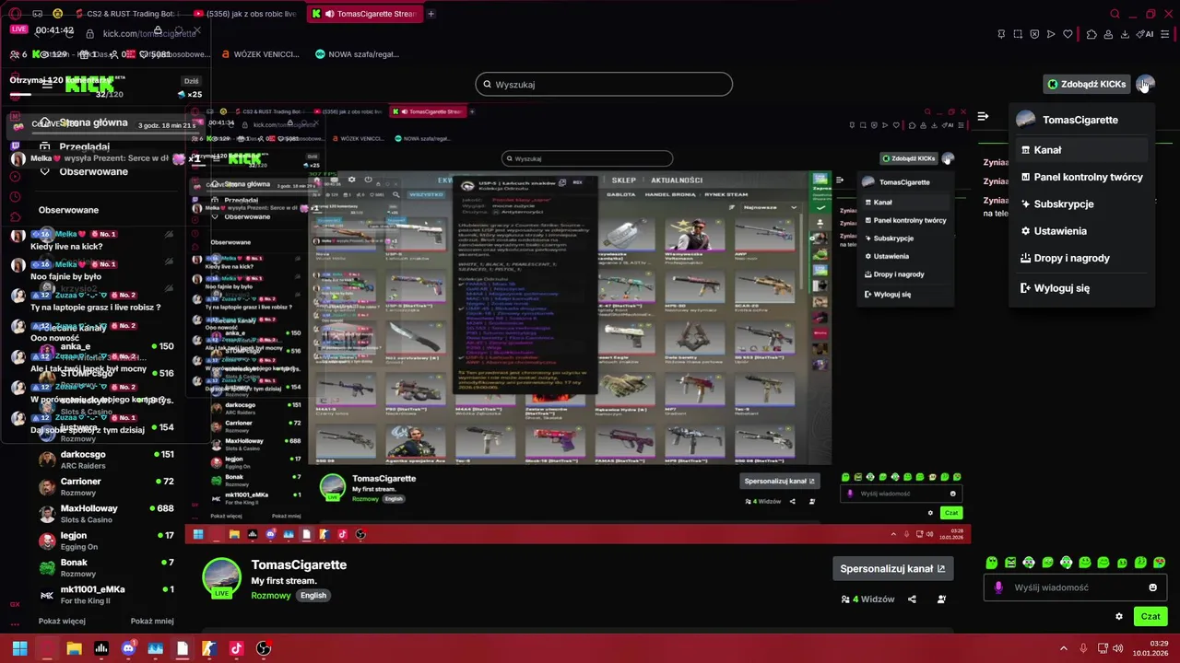Click the green Czat send button
1180x663 pixels.
(1150, 616)
